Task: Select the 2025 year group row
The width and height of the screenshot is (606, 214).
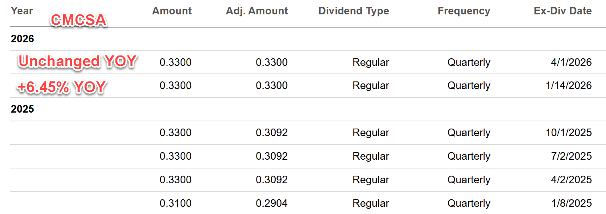Action: pyautogui.click(x=22, y=109)
